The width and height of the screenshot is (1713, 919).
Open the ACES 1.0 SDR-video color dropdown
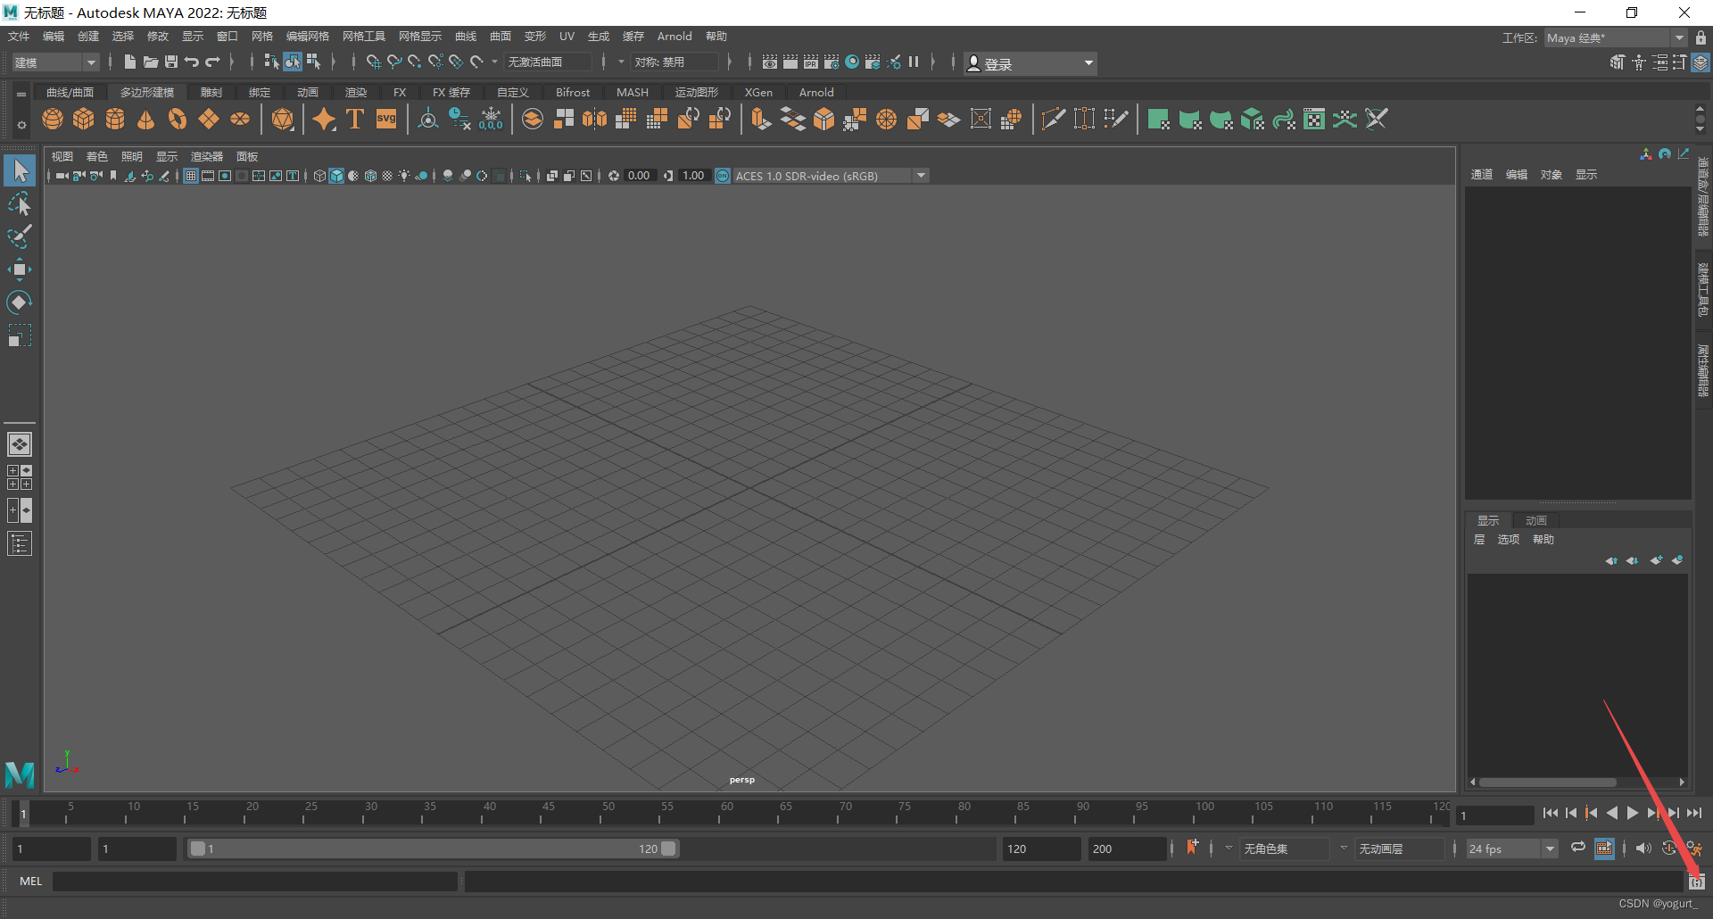(920, 175)
